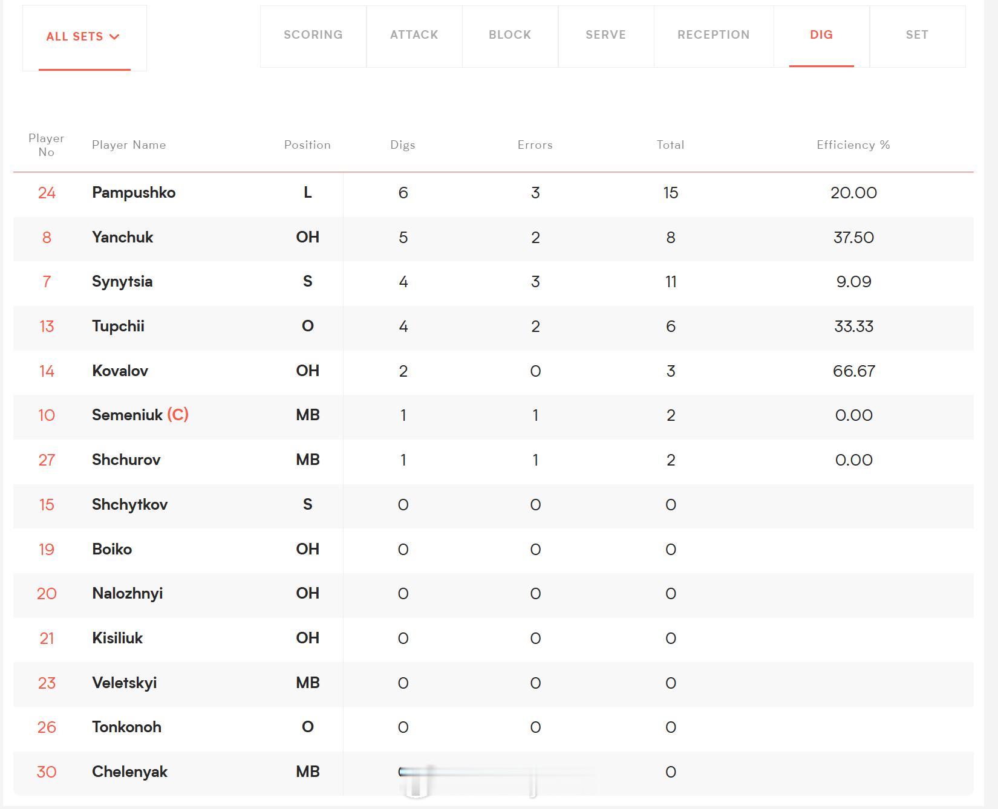Click player number 13

tap(47, 327)
